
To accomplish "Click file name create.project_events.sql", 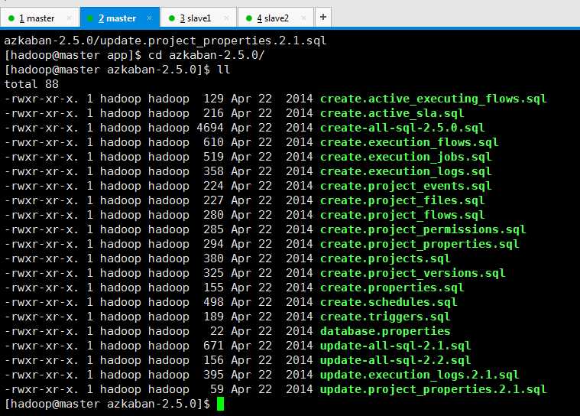I will tap(406, 186).
